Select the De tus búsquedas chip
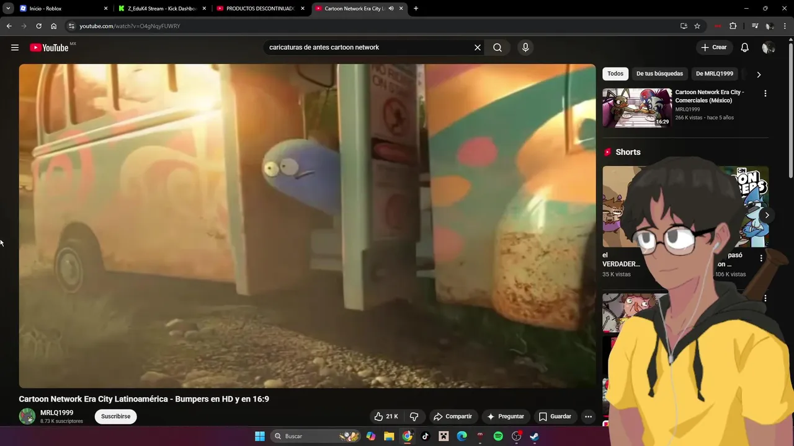The height and width of the screenshot is (446, 794). [x=659, y=74]
